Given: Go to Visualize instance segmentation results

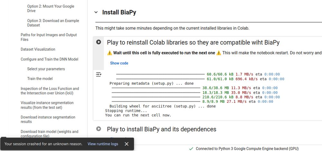Looking at the screenshot, I should pyautogui.click(x=47, y=105).
